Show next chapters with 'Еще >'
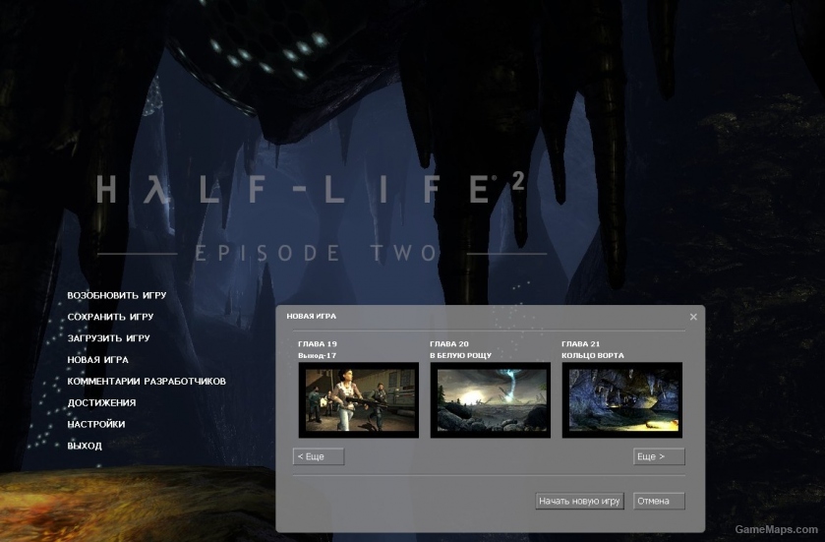This screenshot has width=825, height=542. pos(659,456)
